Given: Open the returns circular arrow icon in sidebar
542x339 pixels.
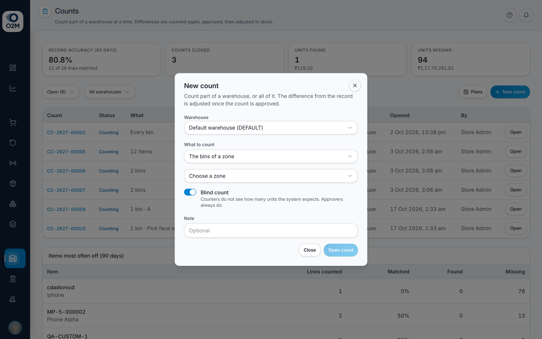Looking at the screenshot, I should [13, 143].
